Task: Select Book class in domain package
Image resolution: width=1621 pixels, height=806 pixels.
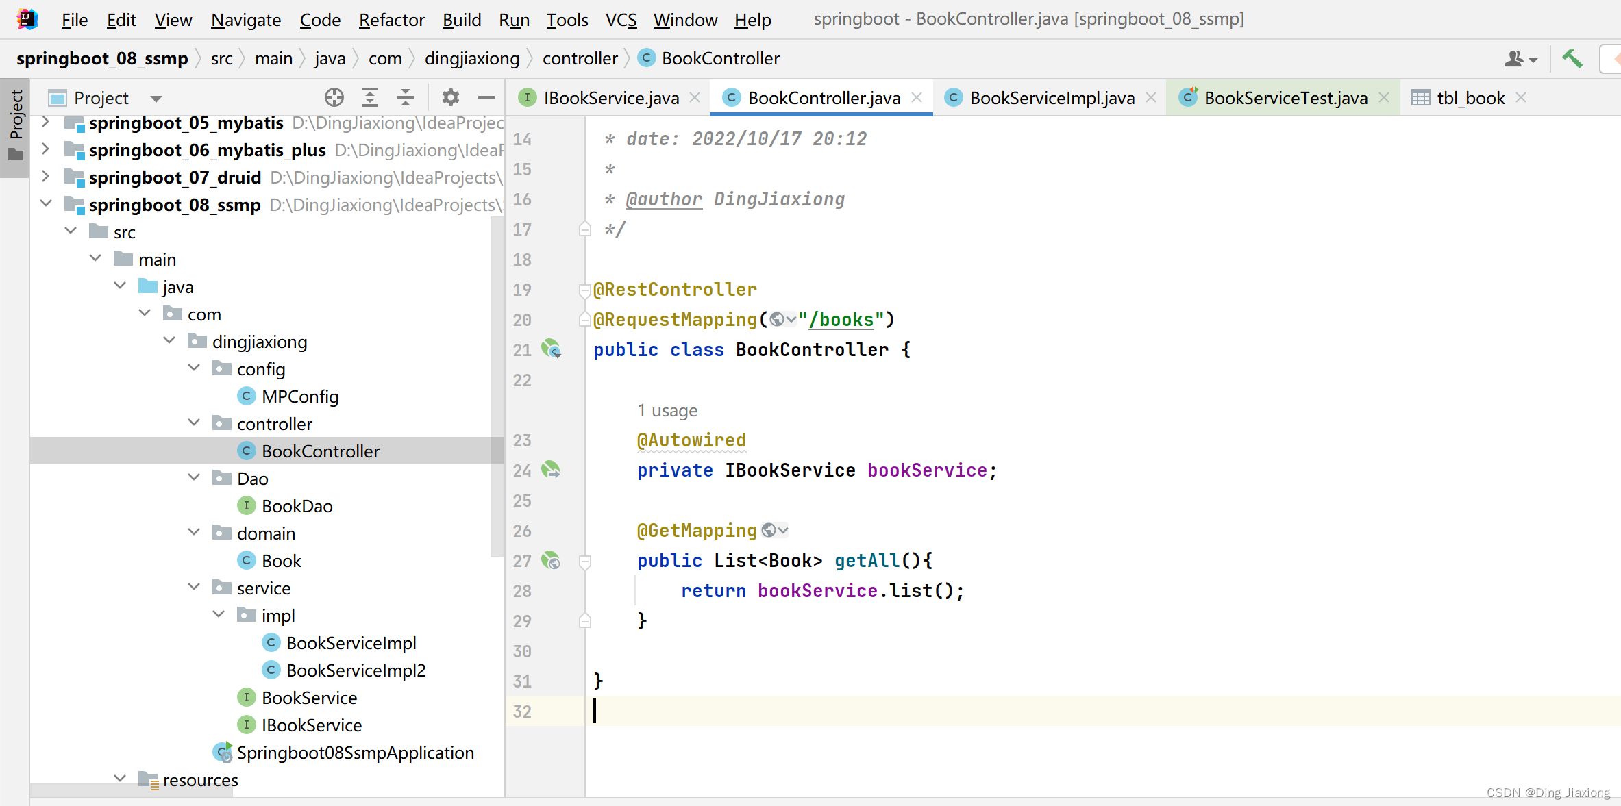Action: click(x=281, y=561)
